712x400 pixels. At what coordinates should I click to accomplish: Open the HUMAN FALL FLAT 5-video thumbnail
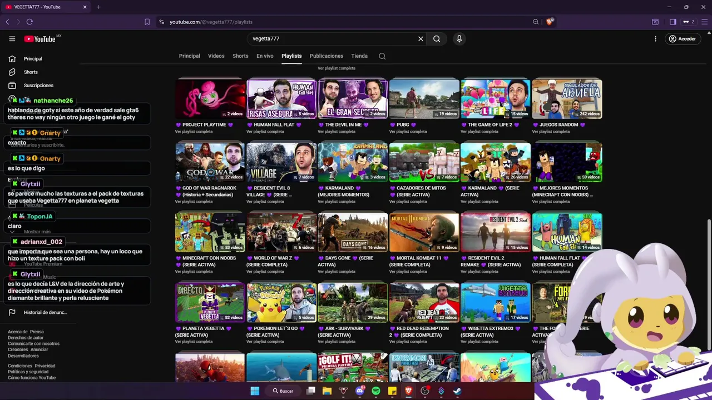click(281, 99)
